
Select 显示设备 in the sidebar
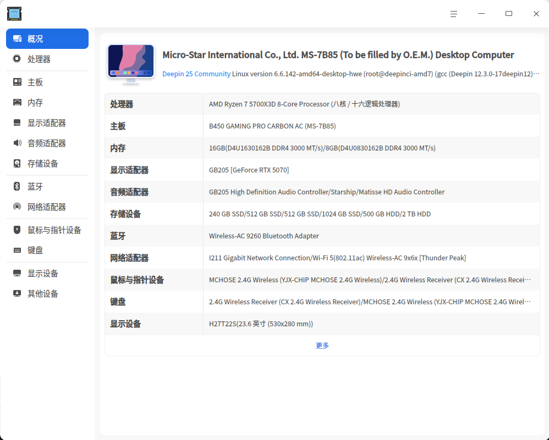click(x=47, y=273)
